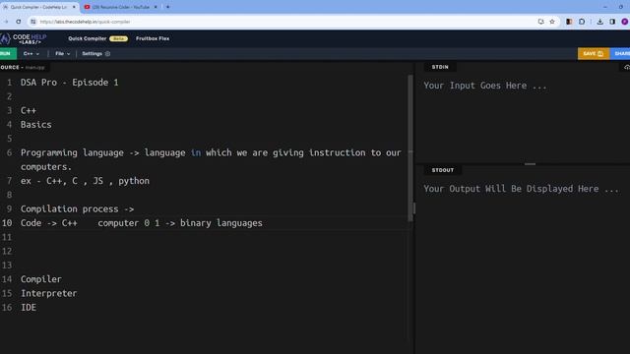630x354 pixels.
Task: Click "Interpreter" on line 15
Action: (x=48, y=293)
